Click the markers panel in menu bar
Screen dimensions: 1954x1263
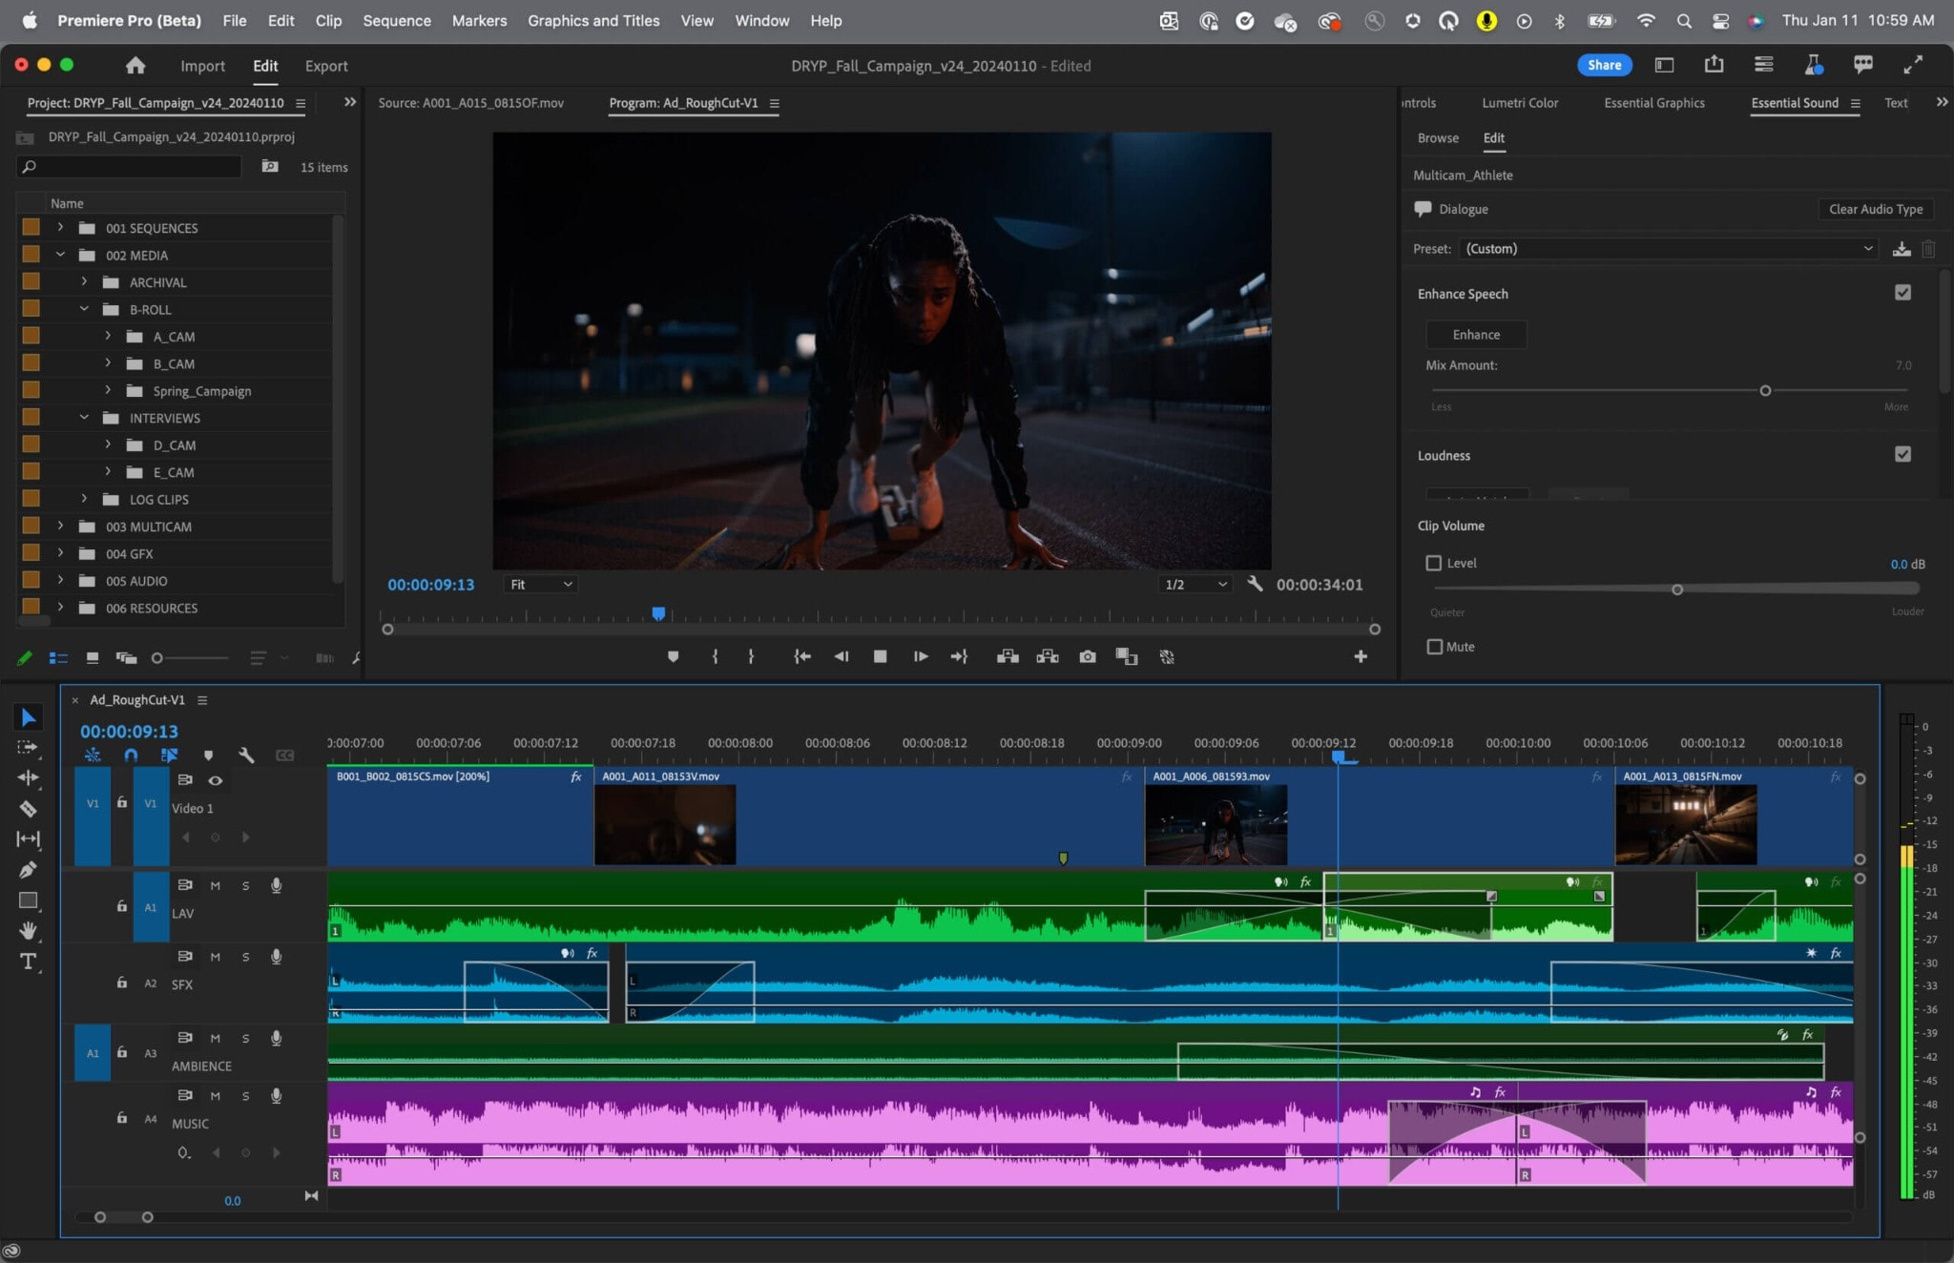(x=480, y=20)
